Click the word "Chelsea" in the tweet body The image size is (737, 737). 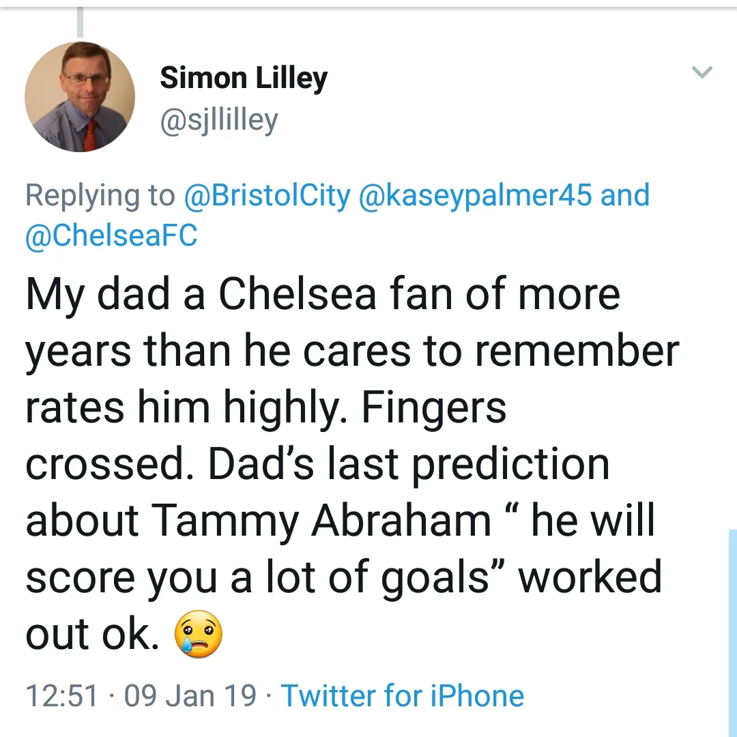(298, 294)
